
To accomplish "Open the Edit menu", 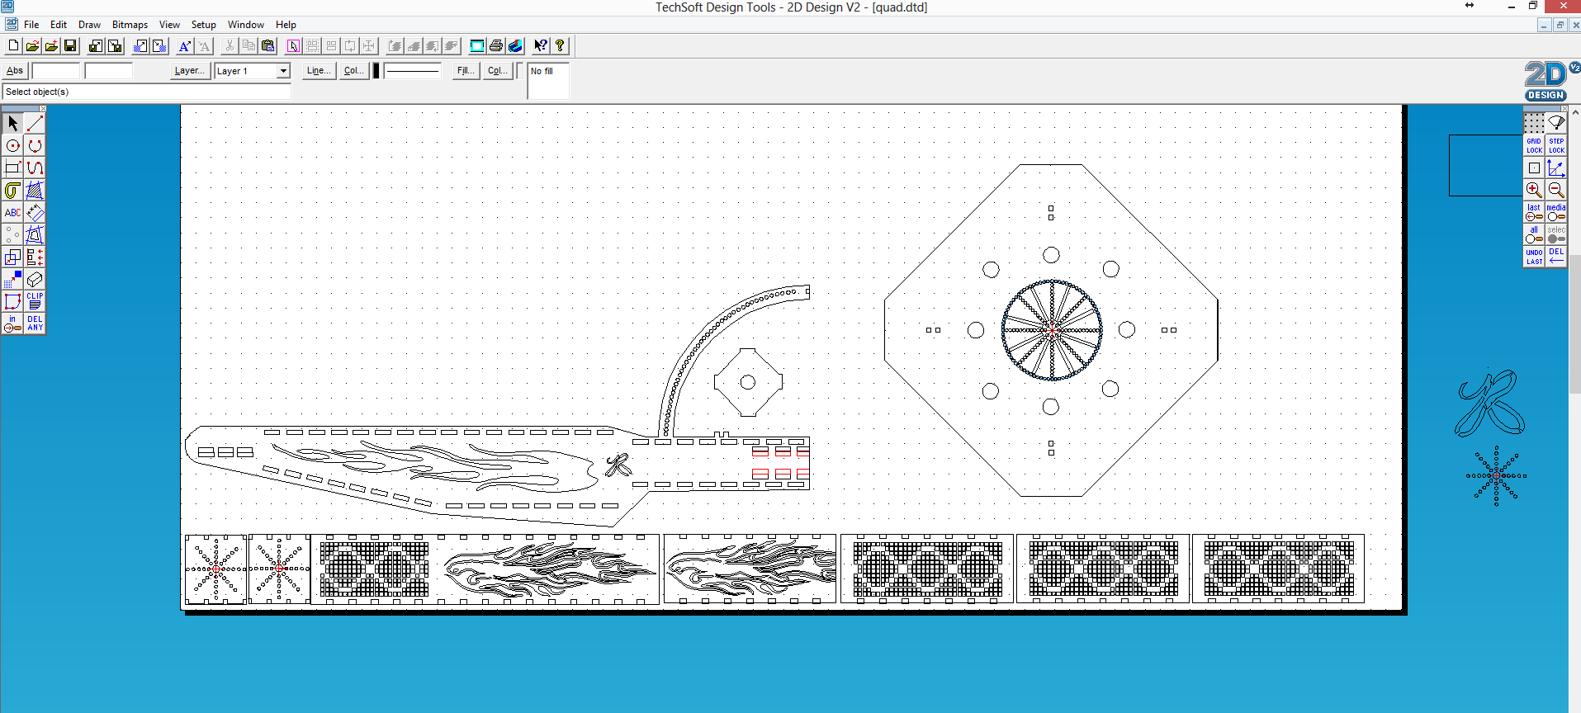I will coord(59,25).
